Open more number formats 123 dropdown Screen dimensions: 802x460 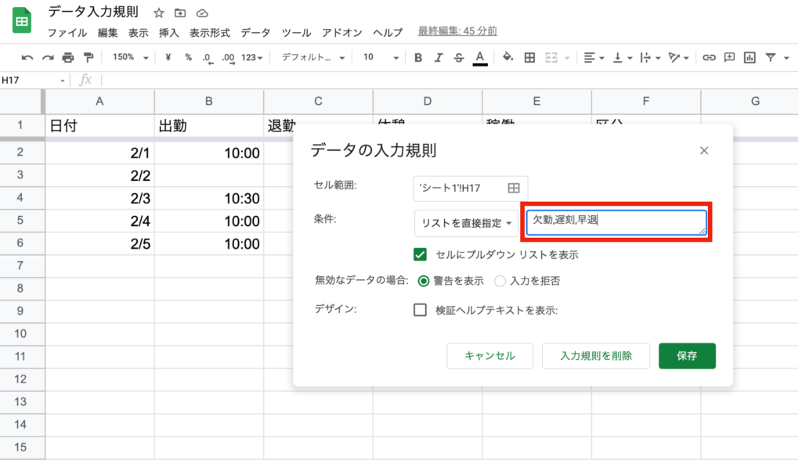tap(251, 58)
